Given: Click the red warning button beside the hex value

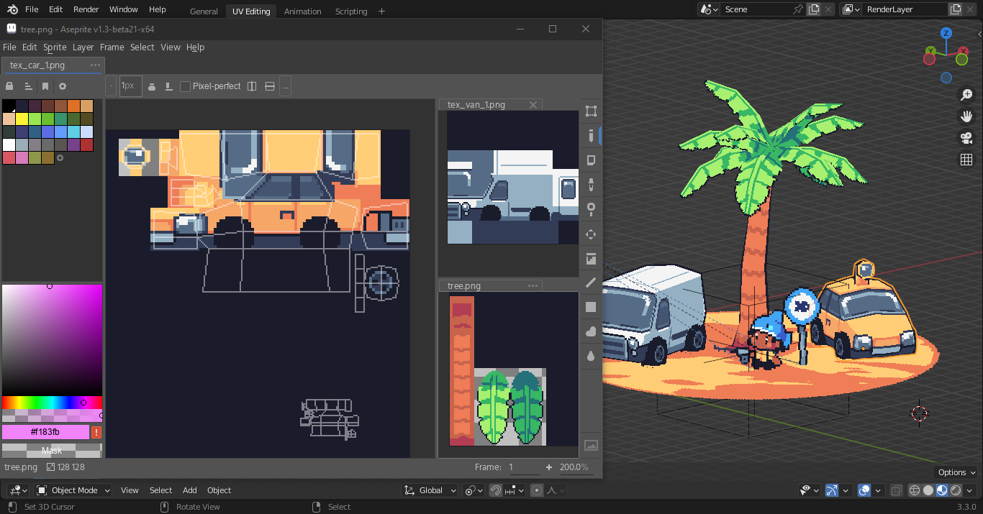Looking at the screenshot, I should coord(96,431).
